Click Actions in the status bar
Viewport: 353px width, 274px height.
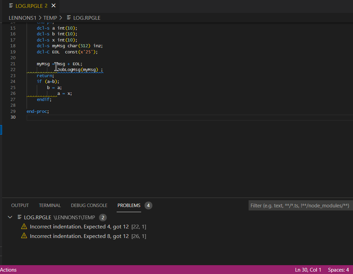(x=9, y=270)
